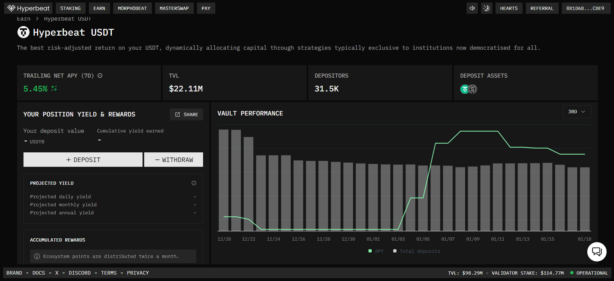
Task: Open the Masterswap page
Action: [174, 8]
